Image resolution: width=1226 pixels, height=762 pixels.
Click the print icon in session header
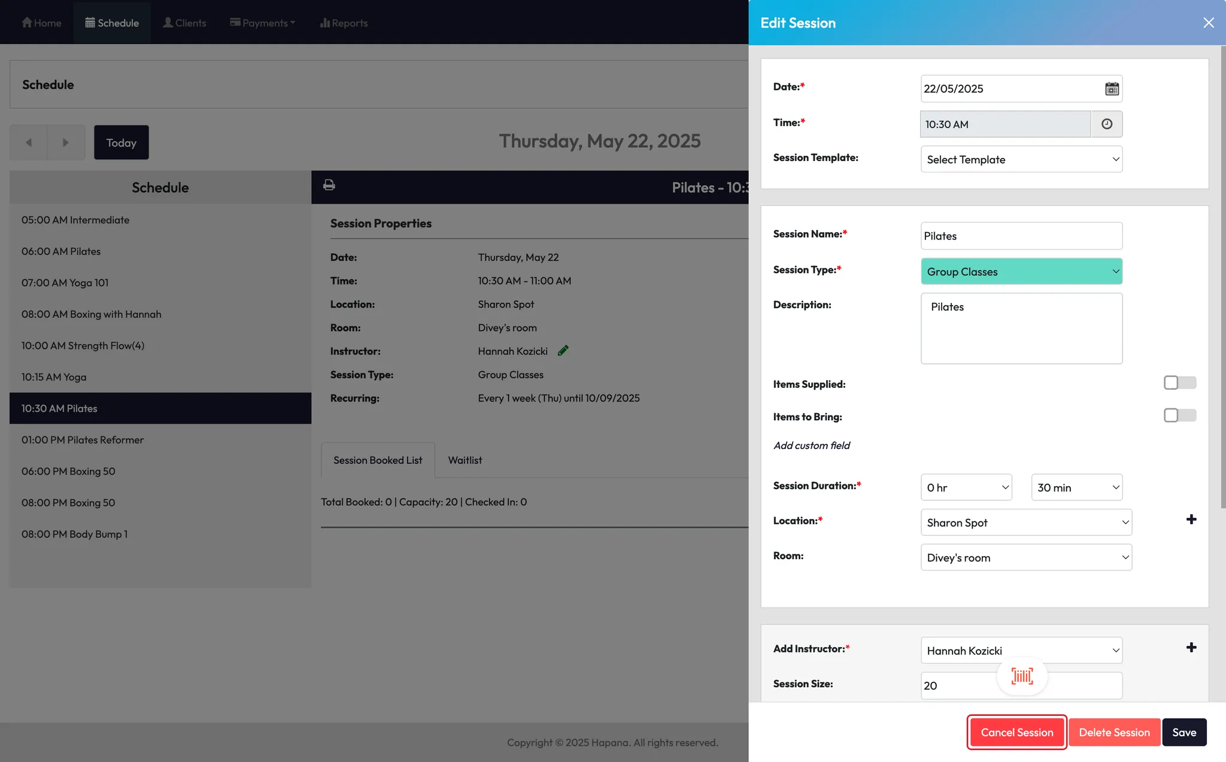(x=329, y=185)
